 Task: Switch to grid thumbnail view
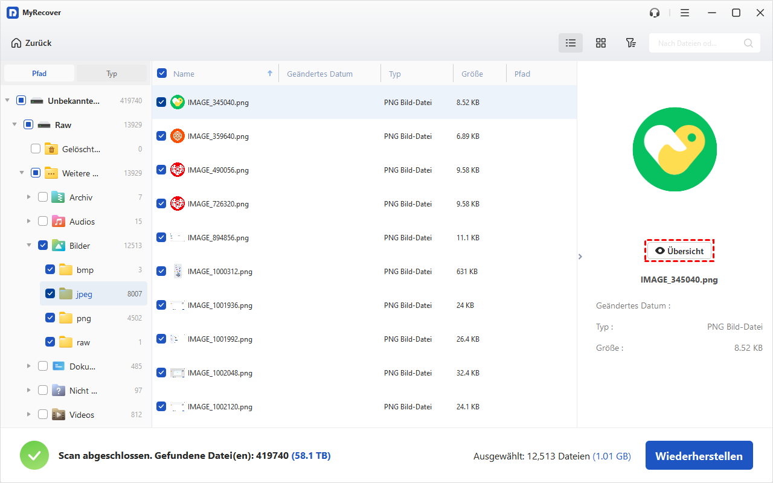600,43
